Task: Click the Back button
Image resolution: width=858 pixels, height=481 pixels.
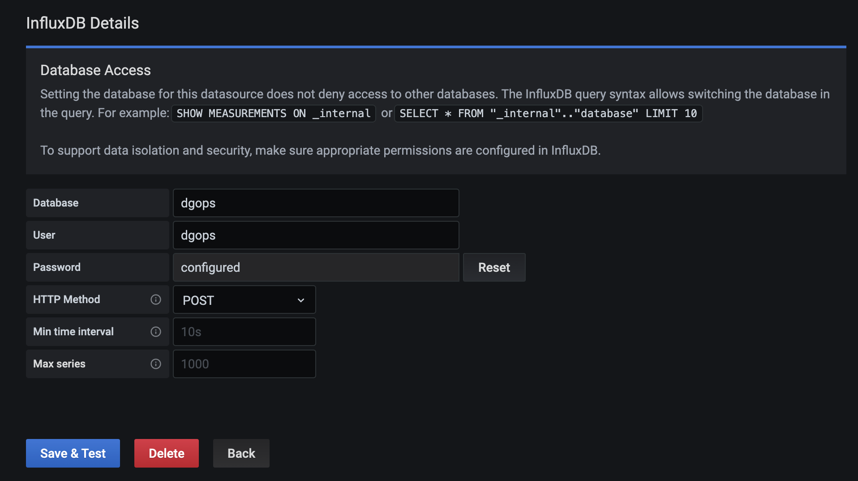Action: [x=241, y=453]
